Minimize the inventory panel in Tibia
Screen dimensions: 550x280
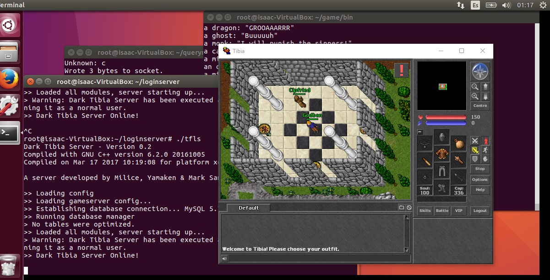coord(420,132)
